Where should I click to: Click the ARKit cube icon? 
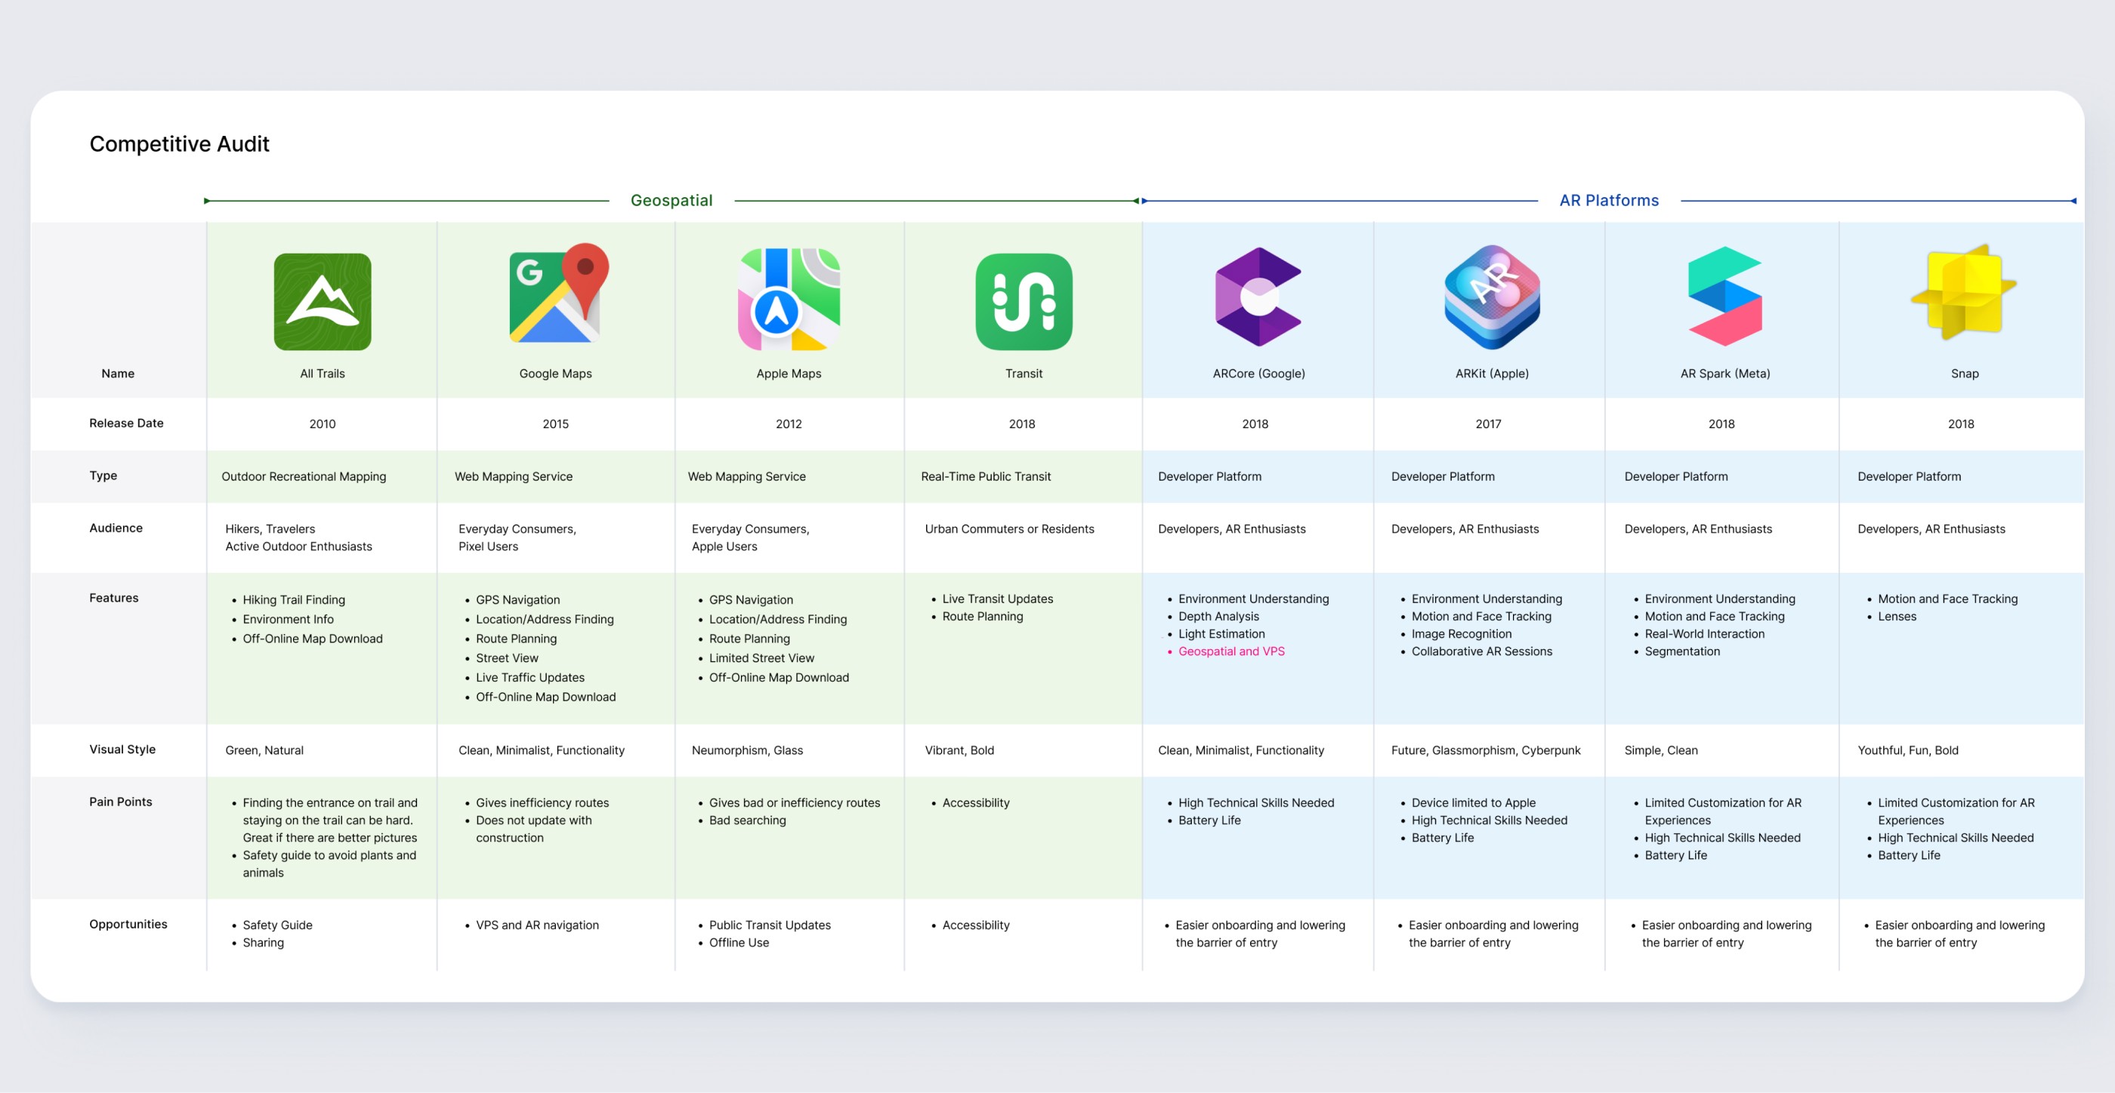(1491, 296)
